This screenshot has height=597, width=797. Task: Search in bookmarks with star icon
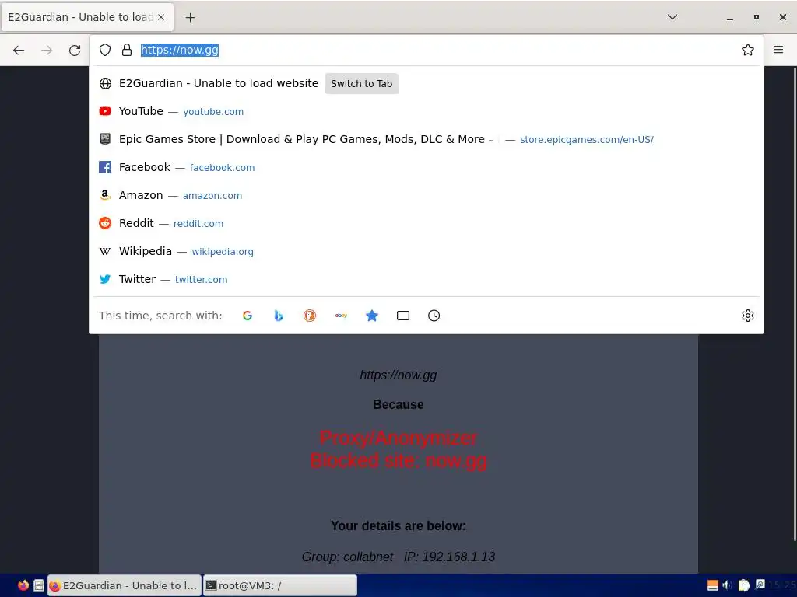(x=372, y=316)
